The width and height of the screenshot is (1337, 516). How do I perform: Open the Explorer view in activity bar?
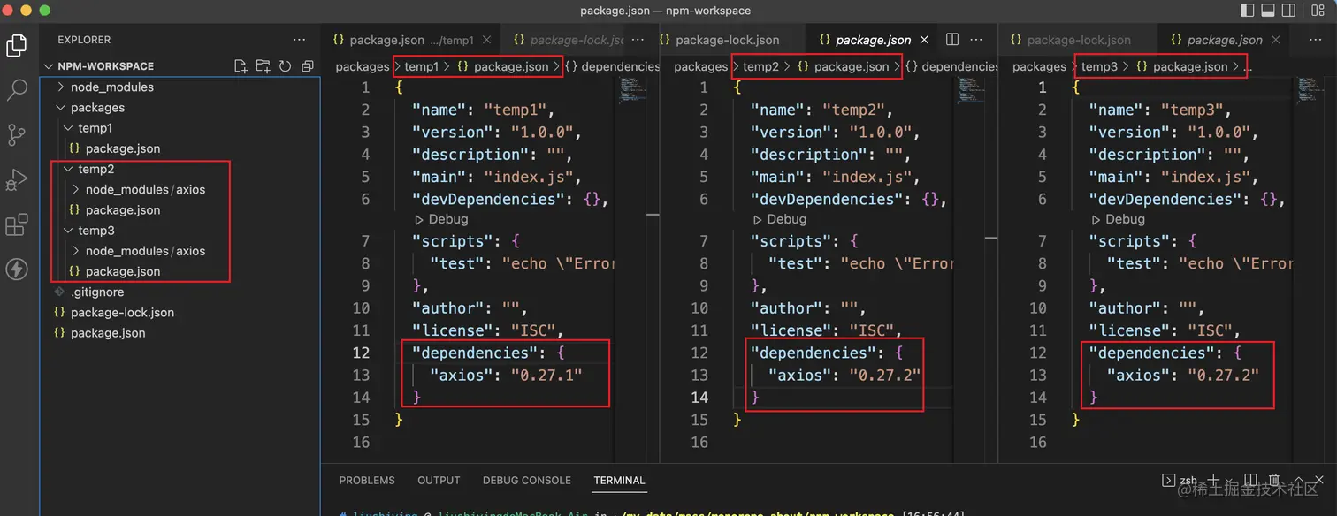(x=18, y=45)
